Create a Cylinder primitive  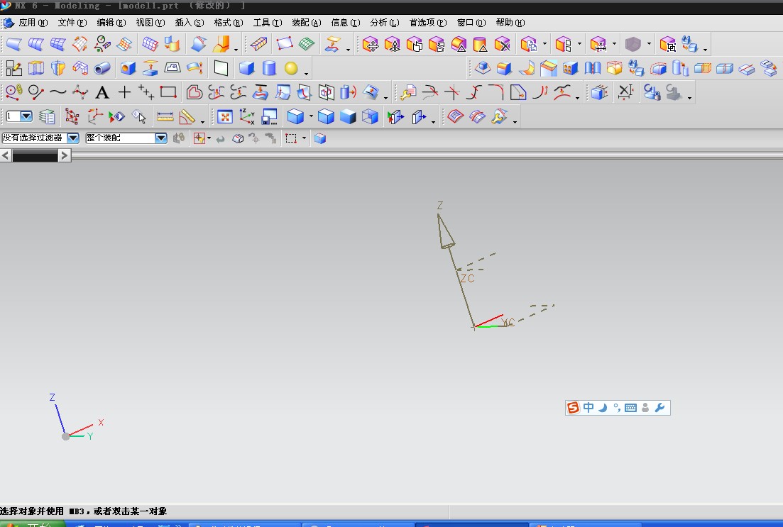[x=269, y=68]
